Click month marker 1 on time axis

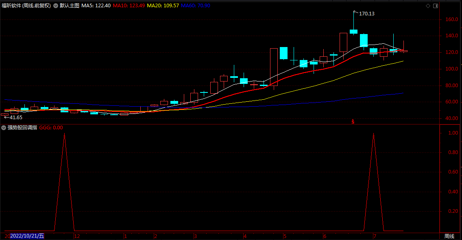click(126, 236)
